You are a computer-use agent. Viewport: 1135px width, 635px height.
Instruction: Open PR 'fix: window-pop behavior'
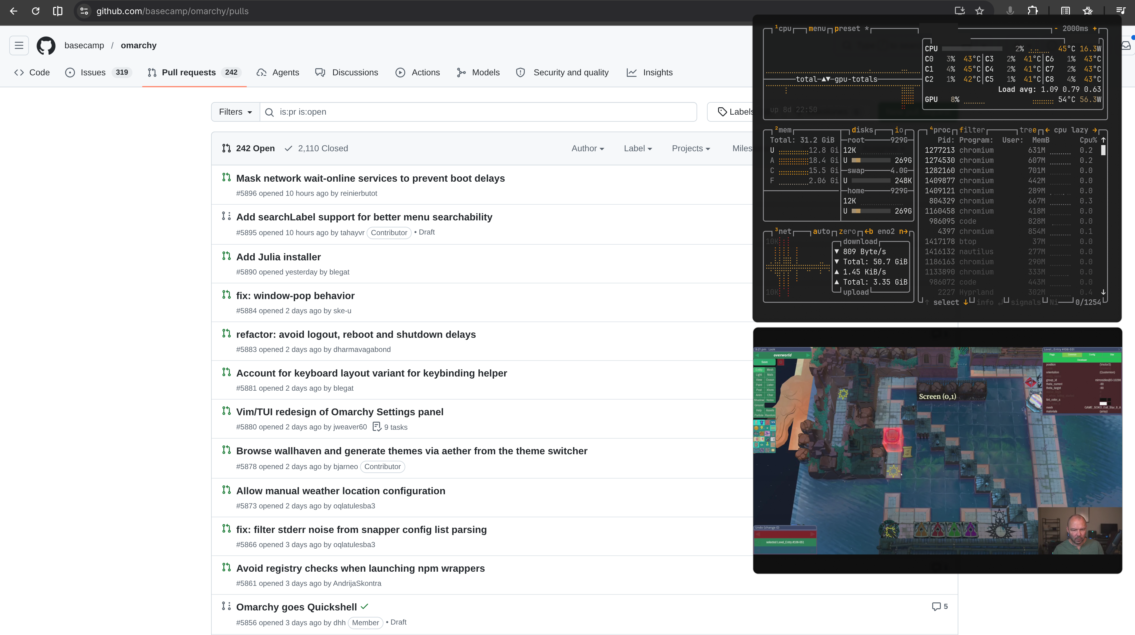tap(295, 296)
